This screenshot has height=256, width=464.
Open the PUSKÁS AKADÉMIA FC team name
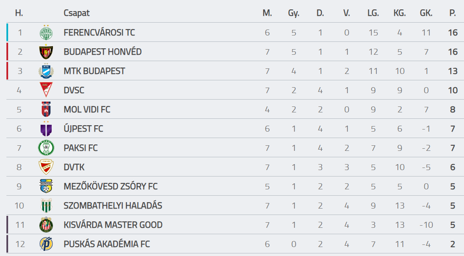click(106, 244)
